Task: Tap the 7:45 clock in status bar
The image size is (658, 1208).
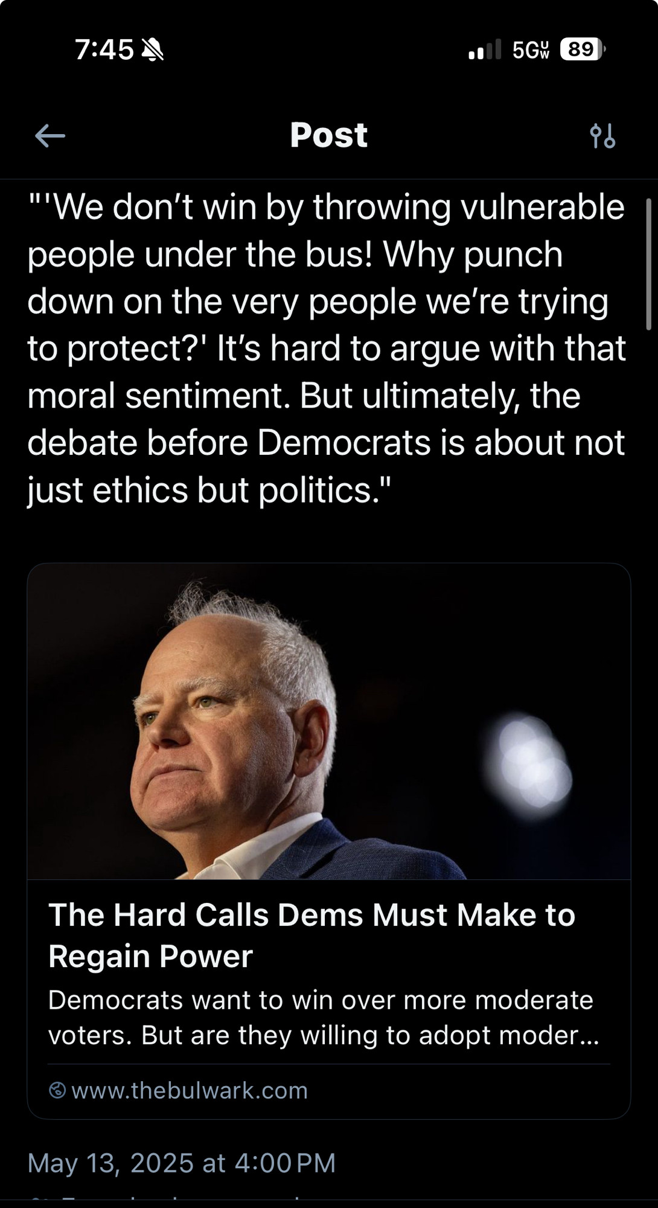Action: (x=104, y=50)
